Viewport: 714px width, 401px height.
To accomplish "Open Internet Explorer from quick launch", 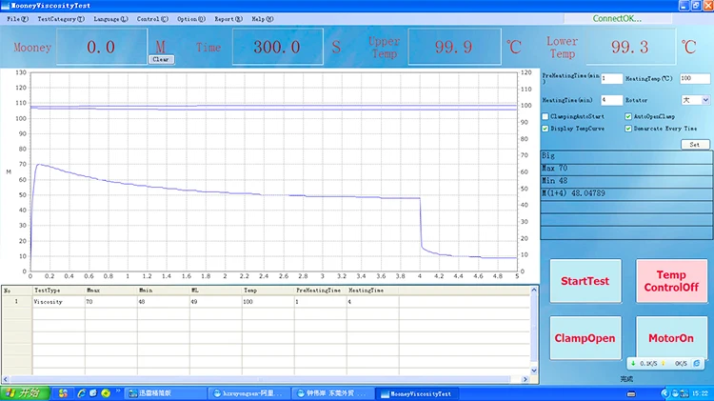I will (x=82, y=392).
